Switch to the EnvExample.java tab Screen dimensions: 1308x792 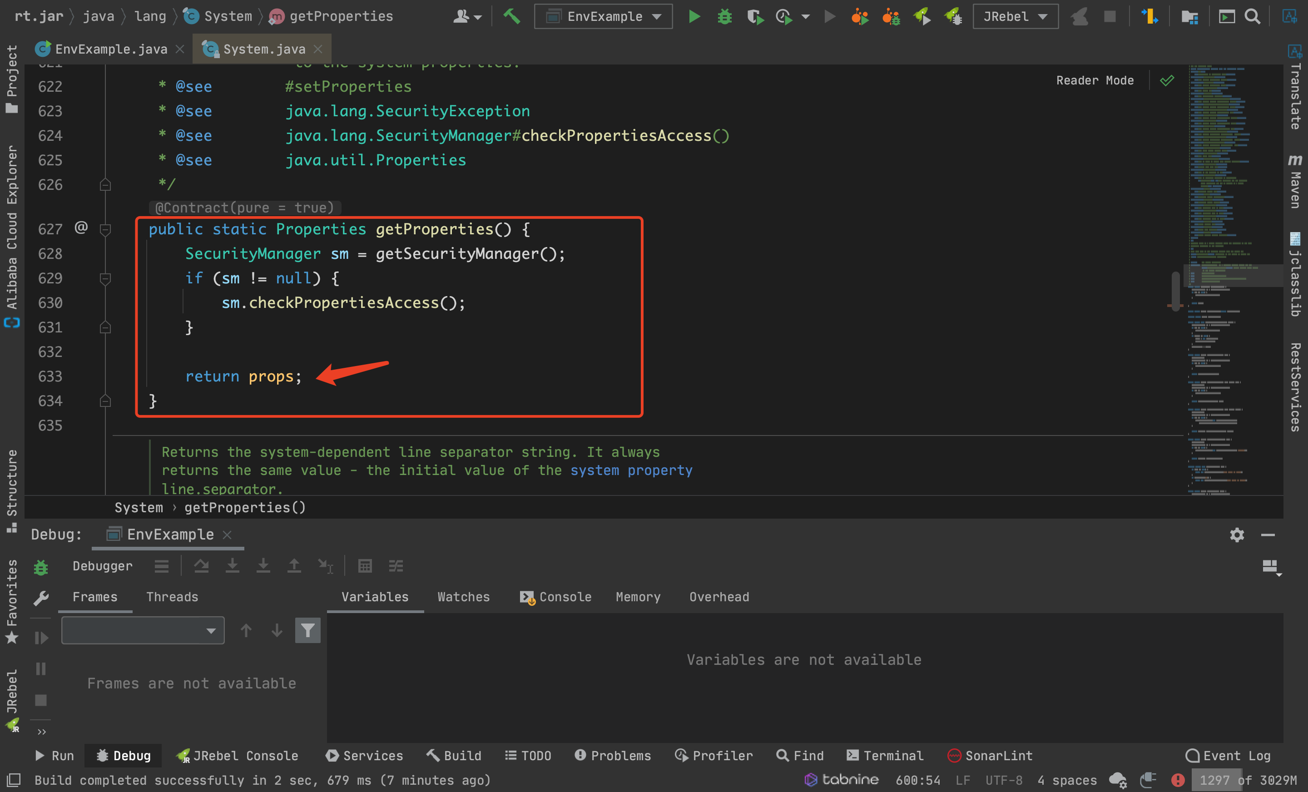tap(110, 49)
